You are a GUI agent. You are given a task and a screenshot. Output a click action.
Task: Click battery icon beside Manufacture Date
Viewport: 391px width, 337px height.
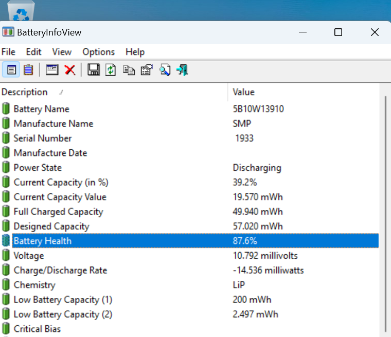(x=6, y=153)
